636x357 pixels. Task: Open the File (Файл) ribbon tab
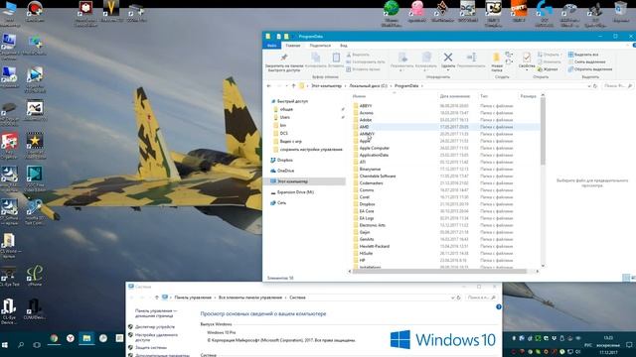click(271, 46)
